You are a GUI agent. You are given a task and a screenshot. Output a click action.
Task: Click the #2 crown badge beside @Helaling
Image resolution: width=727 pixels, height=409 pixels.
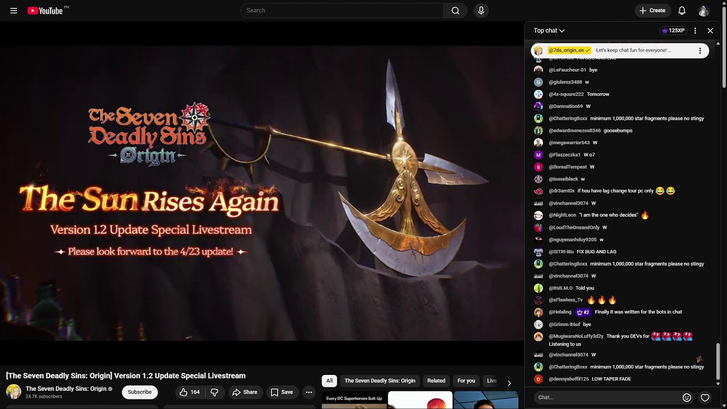(583, 312)
